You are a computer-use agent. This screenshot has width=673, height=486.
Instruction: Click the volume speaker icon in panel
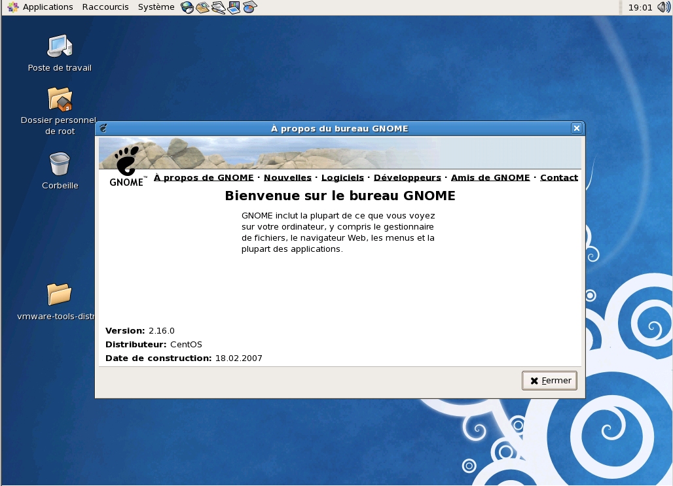(x=664, y=7)
